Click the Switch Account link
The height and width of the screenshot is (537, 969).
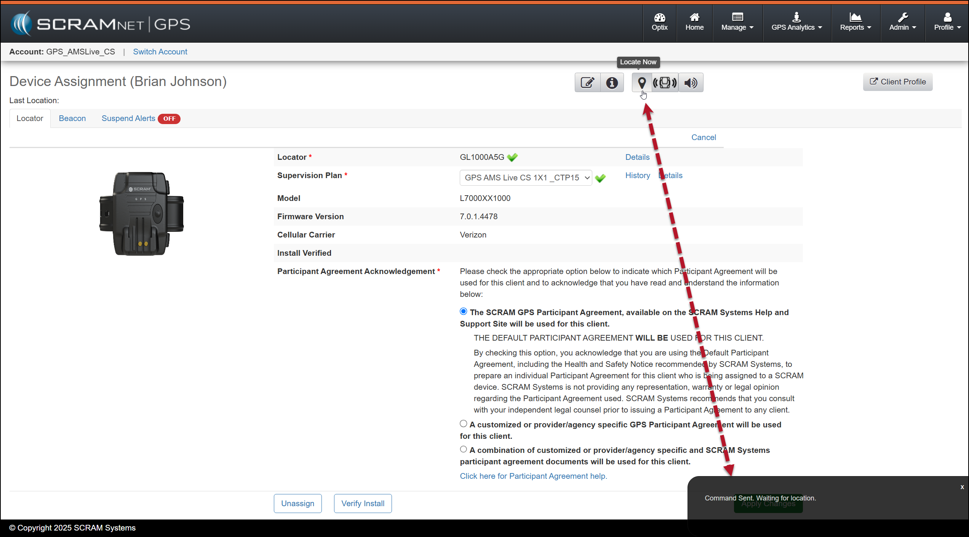(x=160, y=52)
